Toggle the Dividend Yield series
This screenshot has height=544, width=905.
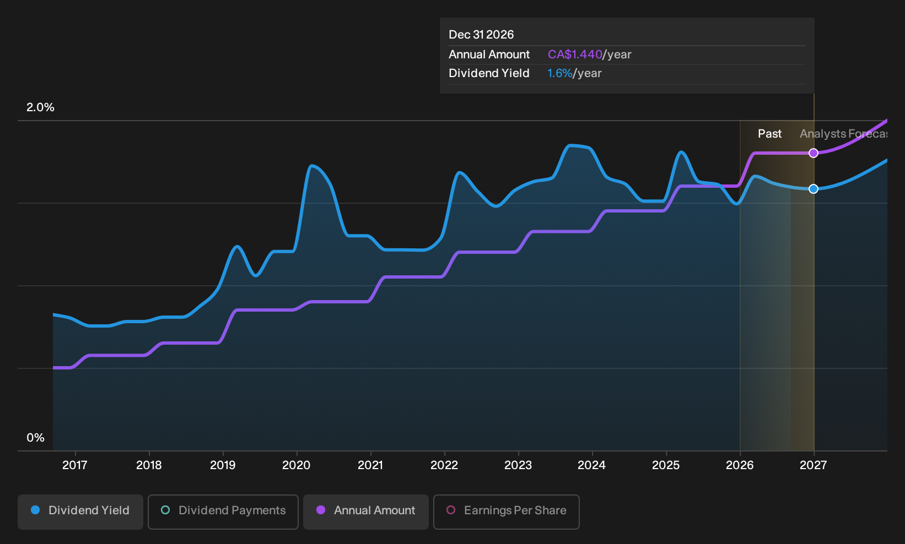(x=80, y=512)
